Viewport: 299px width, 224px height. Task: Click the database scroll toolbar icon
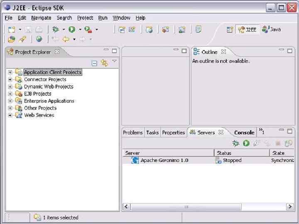[x=199, y=29]
